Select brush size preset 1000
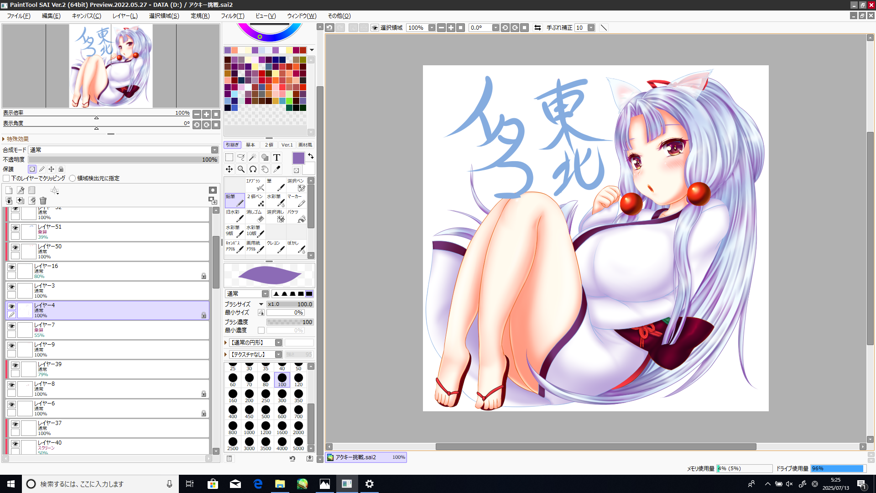The image size is (876, 493). pos(249,428)
